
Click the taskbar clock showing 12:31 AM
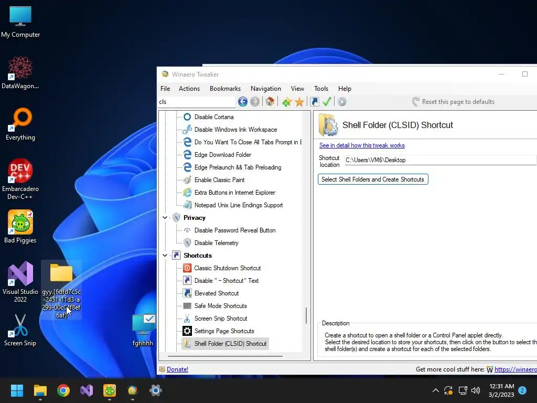point(501,390)
